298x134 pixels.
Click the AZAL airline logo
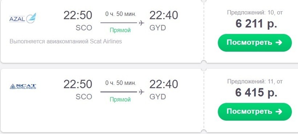[x=23, y=18]
